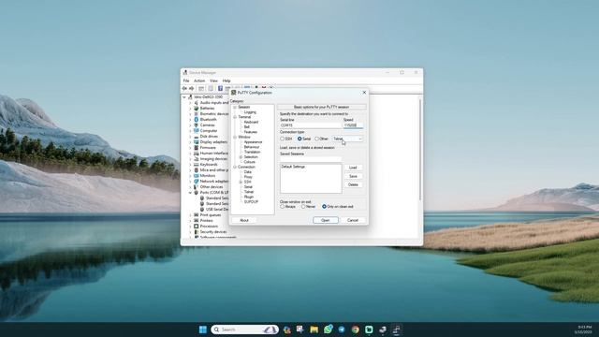
Task: Click the blue Help icon in Device Manager toolbar
Action: click(x=221, y=89)
